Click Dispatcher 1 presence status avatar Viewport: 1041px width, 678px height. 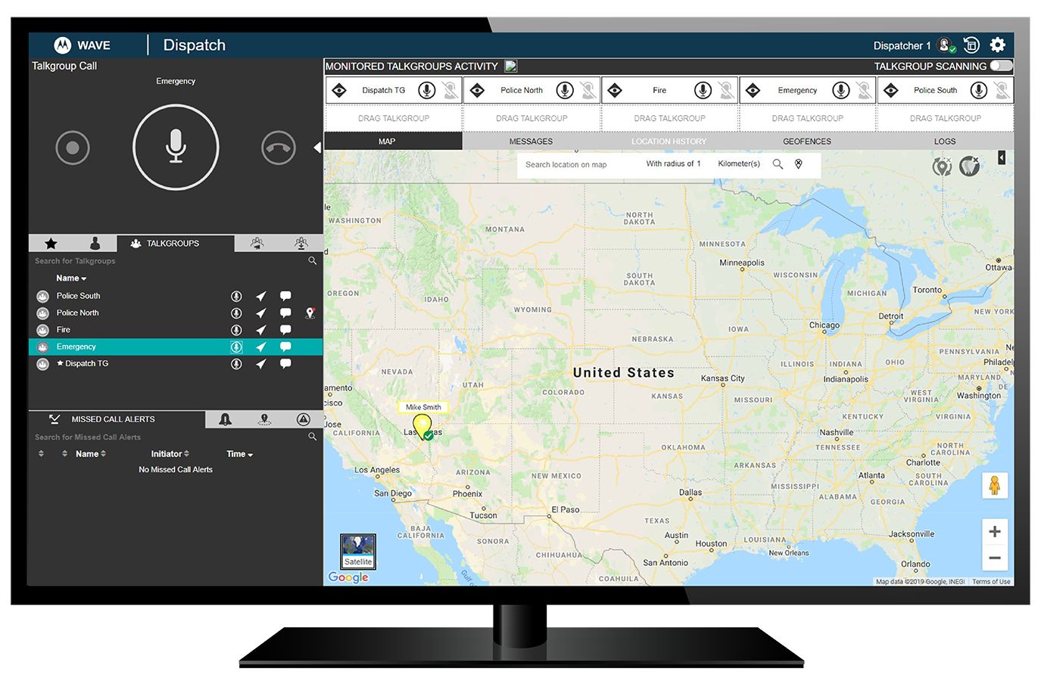pyautogui.click(x=945, y=45)
